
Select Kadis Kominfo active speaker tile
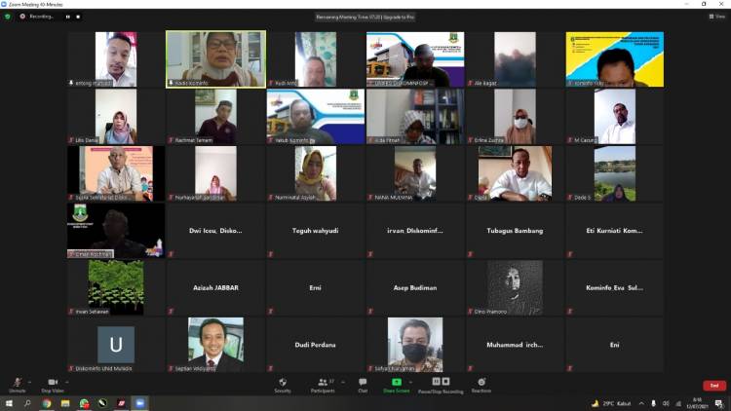215,59
